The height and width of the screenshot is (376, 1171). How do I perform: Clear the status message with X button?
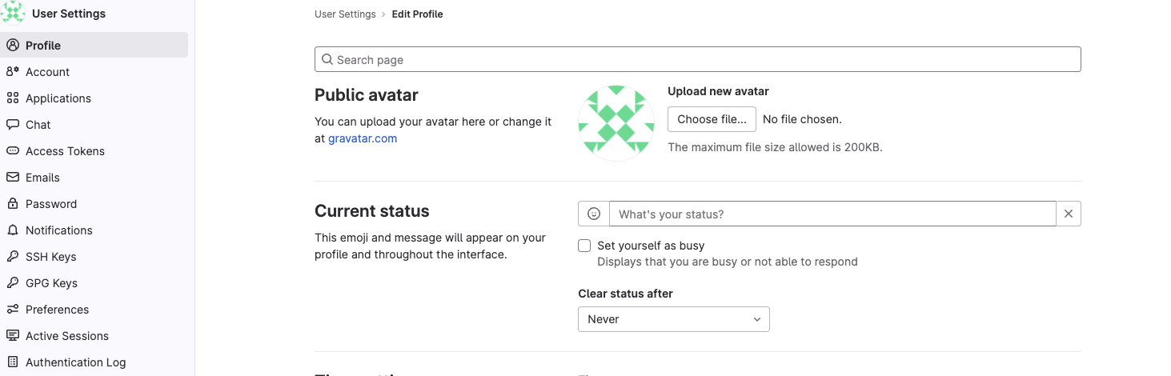(x=1069, y=214)
